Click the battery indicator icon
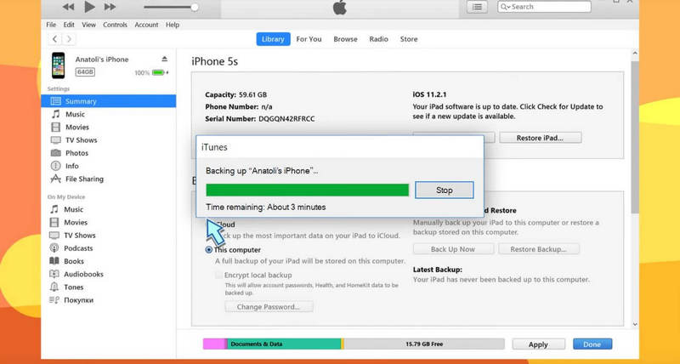This screenshot has width=680, height=364. pyautogui.click(x=159, y=72)
